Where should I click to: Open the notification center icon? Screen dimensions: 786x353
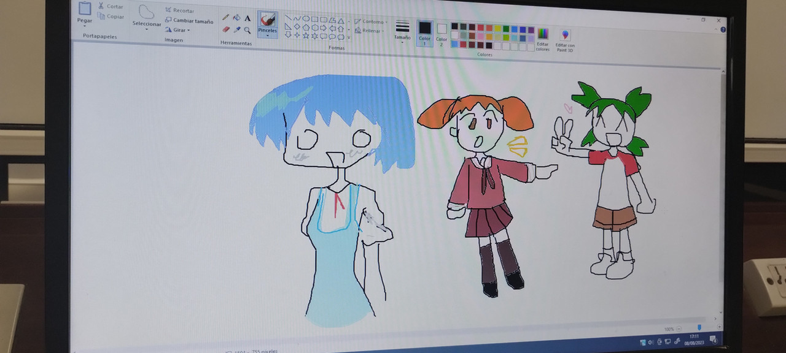714,340
